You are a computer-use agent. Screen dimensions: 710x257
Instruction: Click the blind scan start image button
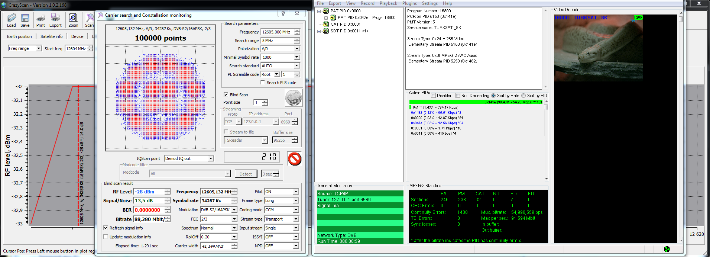pyautogui.click(x=294, y=99)
